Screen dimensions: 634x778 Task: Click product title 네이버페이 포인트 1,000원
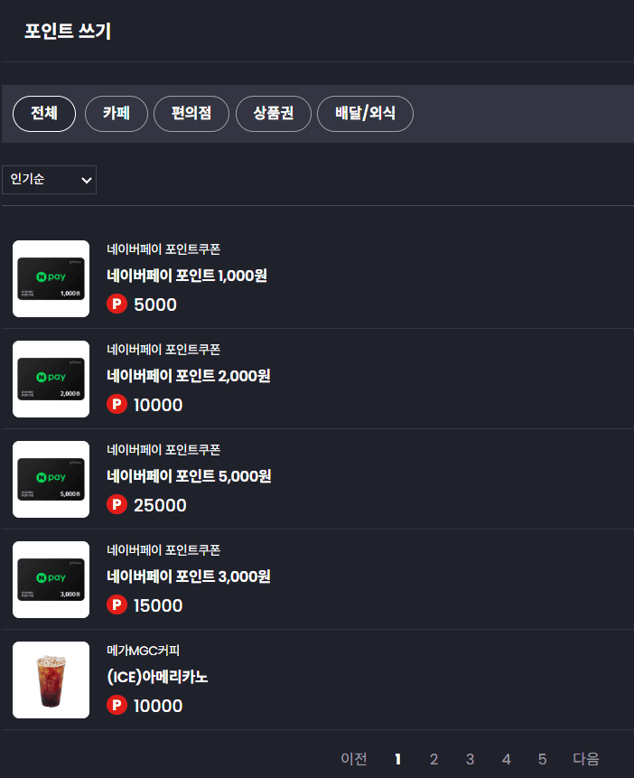(x=187, y=276)
